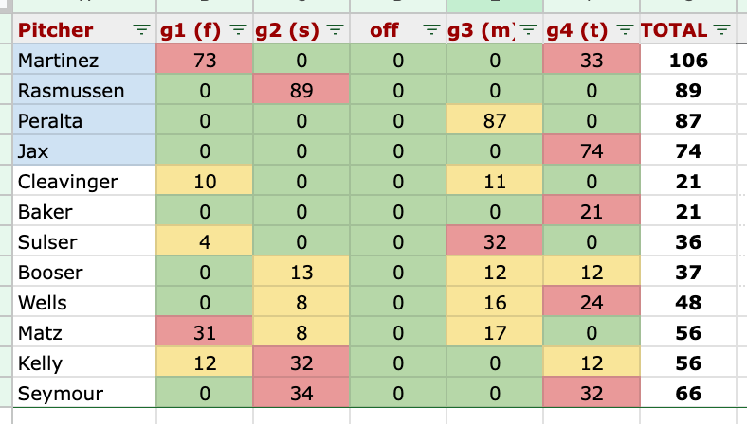Viewport: 747px width, 424px height.
Task: Select Booser's g2 cell showing 13
Action: 301,272
